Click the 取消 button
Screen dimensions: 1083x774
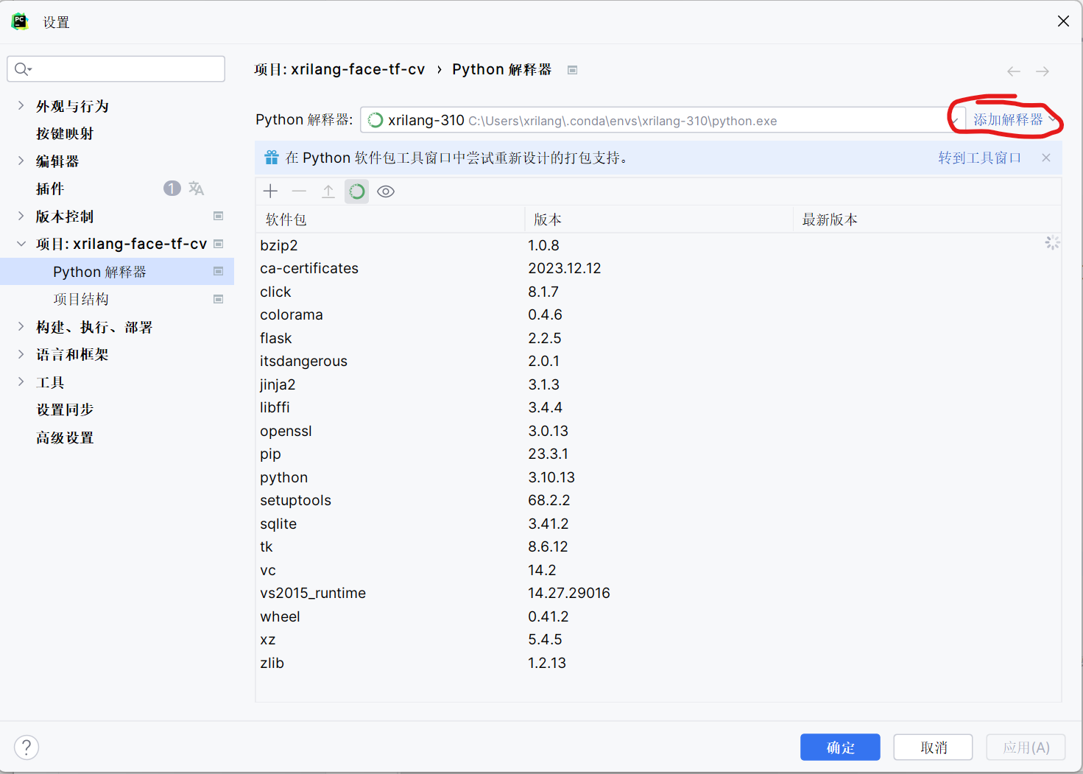[x=934, y=747]
